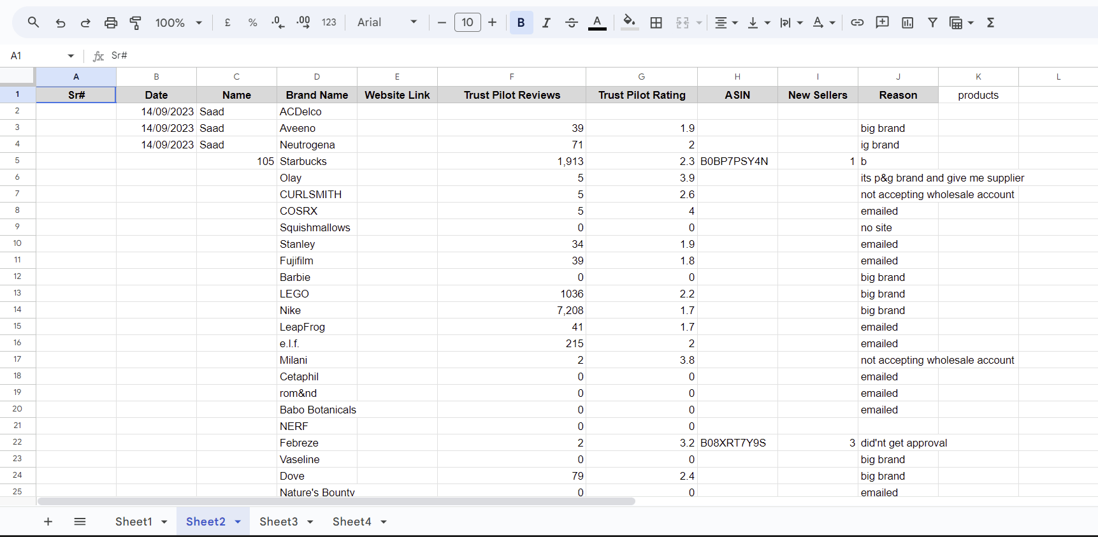Format as percent
This screenshot has width=1098, height=537.
point(252,22)
